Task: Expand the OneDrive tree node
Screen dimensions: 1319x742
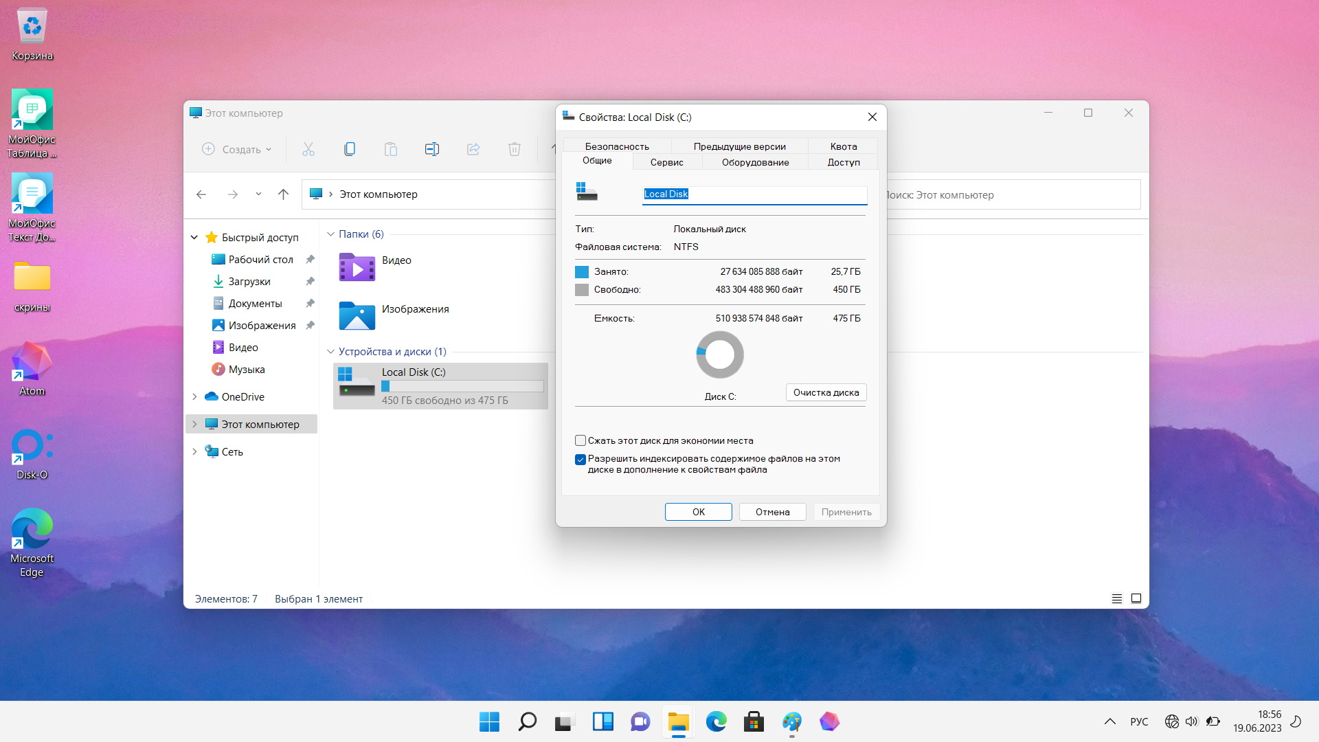Action: [195, 396]
